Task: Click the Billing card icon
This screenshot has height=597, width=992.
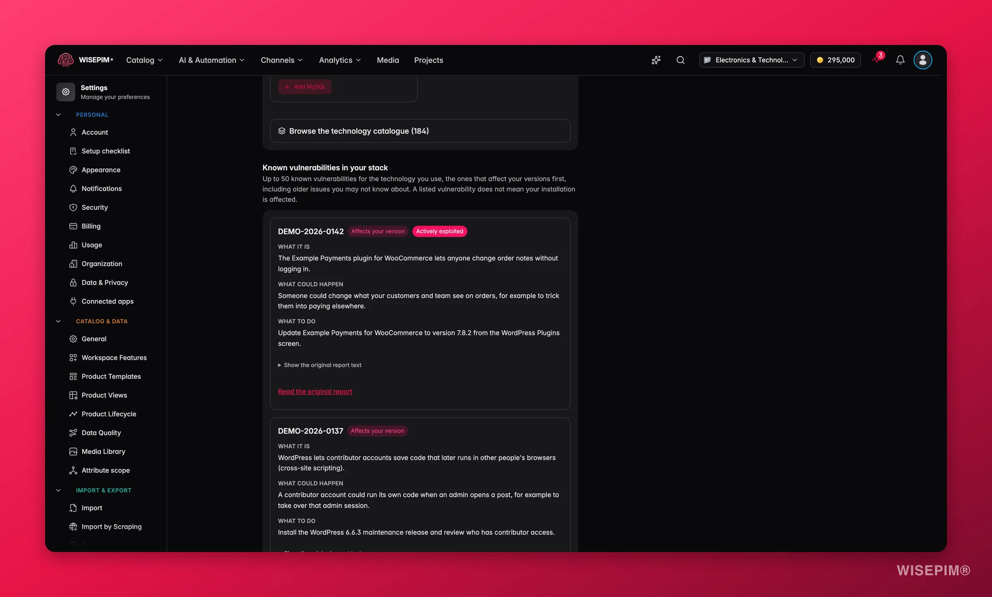Action: pos(73,226)
